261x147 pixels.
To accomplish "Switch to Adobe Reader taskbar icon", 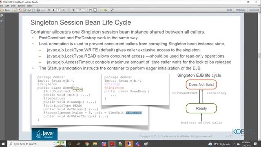I will click(x=112, y=144).
